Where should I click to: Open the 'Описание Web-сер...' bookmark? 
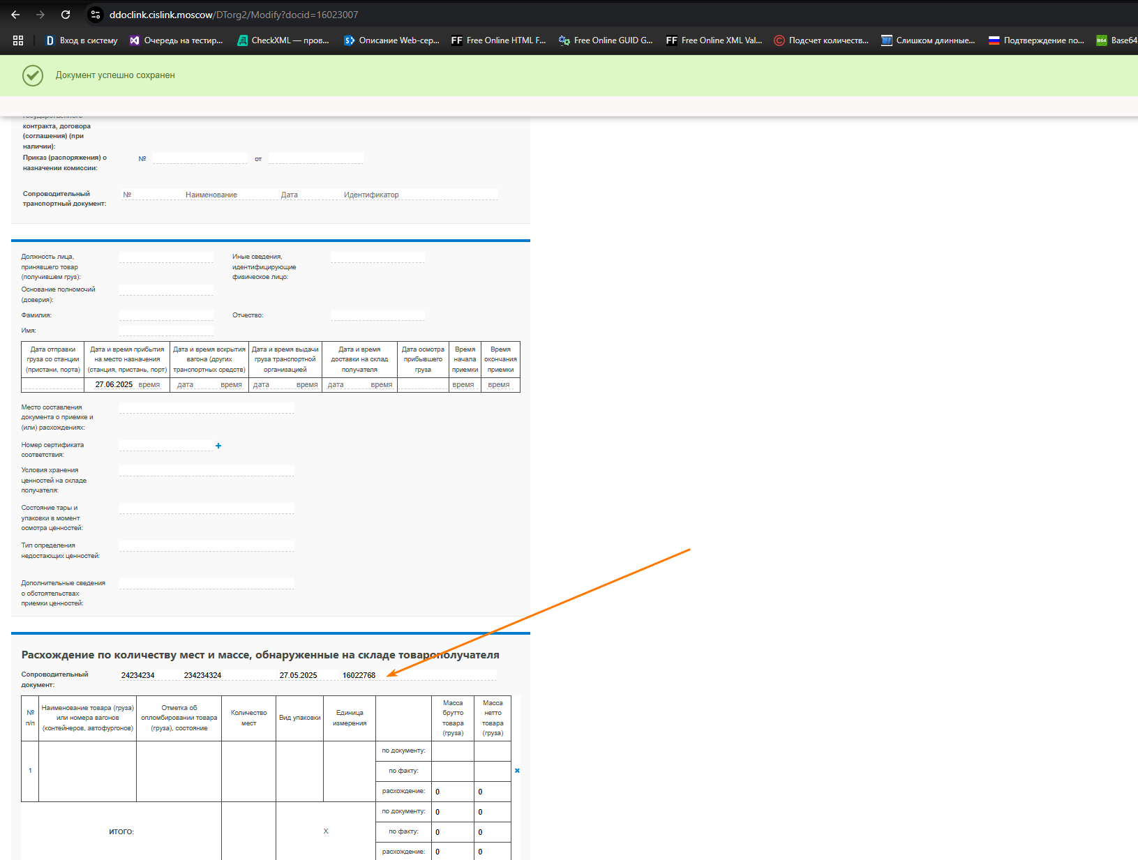pos(391,40)
